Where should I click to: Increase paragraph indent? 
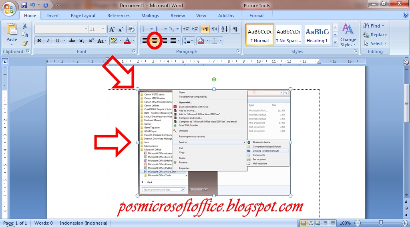point(195,29)
